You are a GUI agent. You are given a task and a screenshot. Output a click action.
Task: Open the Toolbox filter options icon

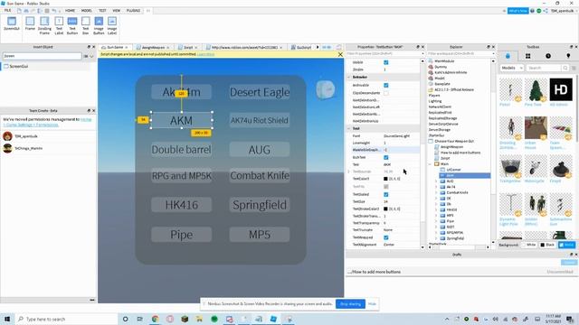tap(574, 68)
